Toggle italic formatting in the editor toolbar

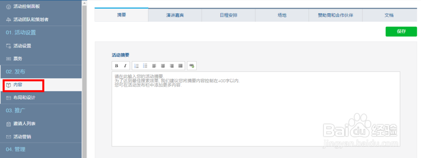tap(125, 66)
